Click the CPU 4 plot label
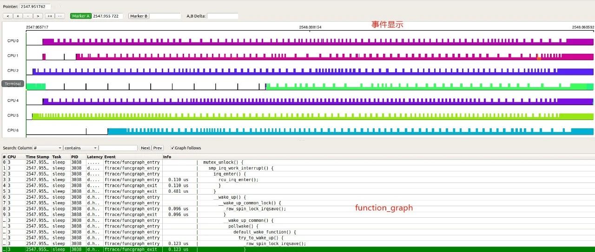 [13, 100]
